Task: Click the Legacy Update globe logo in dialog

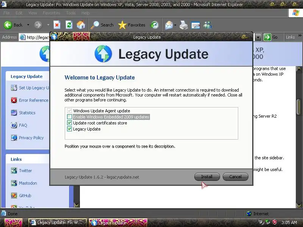Action: click(x=103, y=54)
